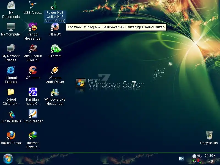Click the round face tray icon
Image resolution: width=220 pixels, height=165 pixels.
[194, 156]
